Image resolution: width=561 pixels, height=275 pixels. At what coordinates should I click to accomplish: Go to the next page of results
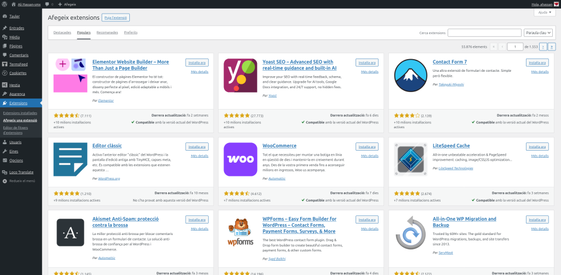pyautogui.click(x=542, y=47)
